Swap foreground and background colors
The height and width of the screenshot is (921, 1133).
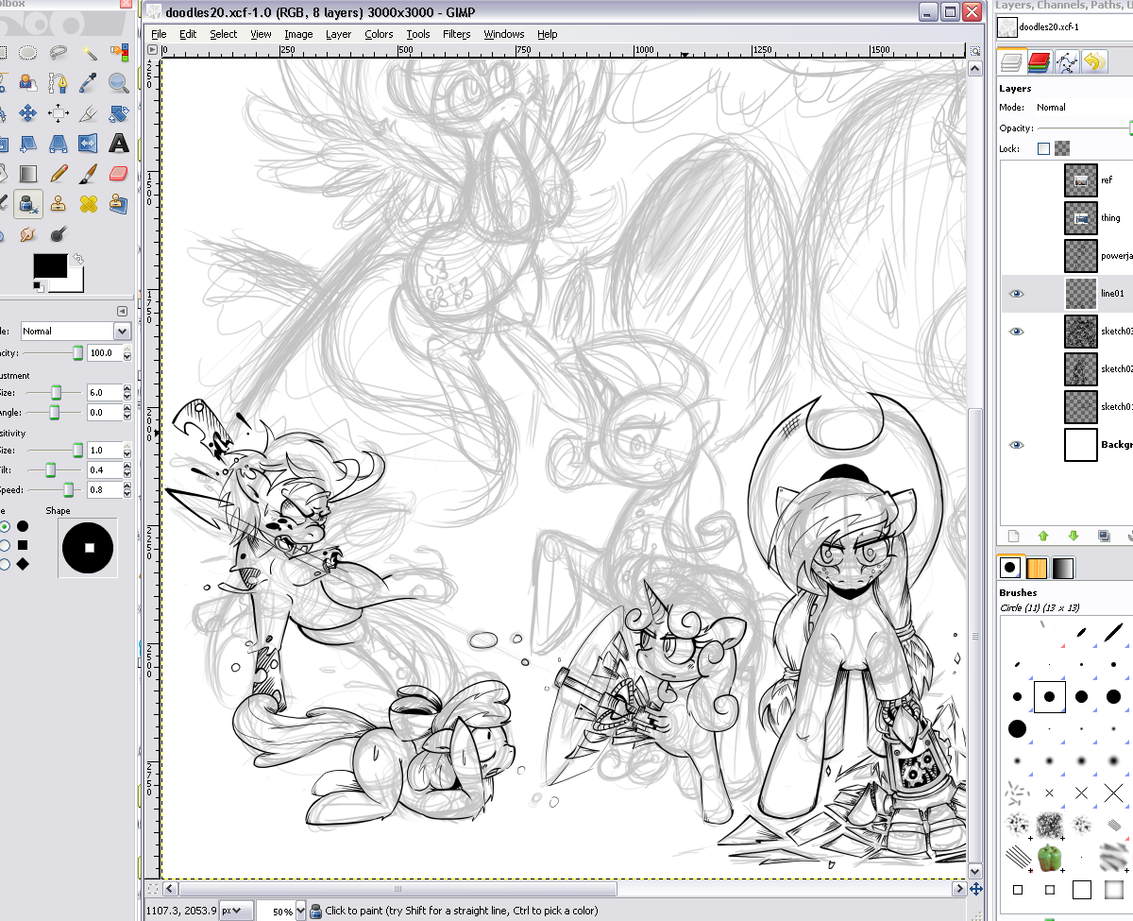(79, 258)
